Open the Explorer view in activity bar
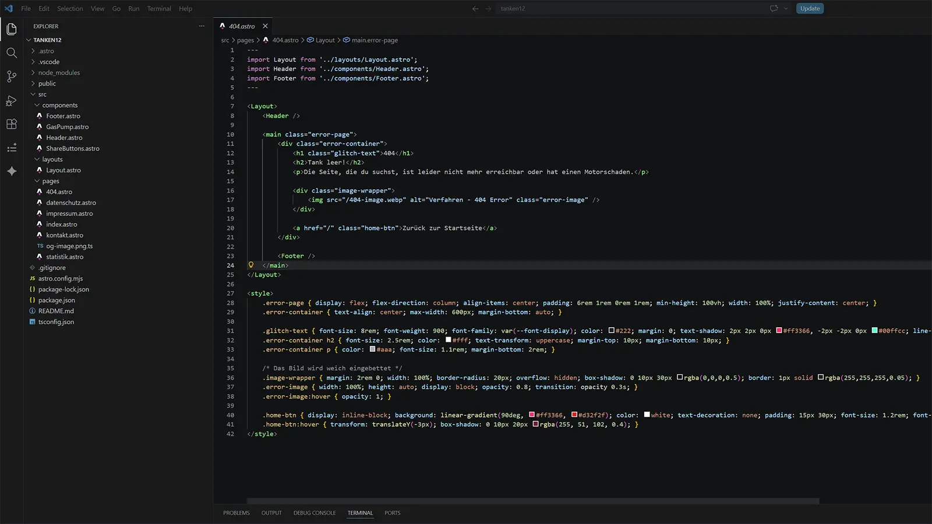Screen dimensions: 932x524 [12, 29]
